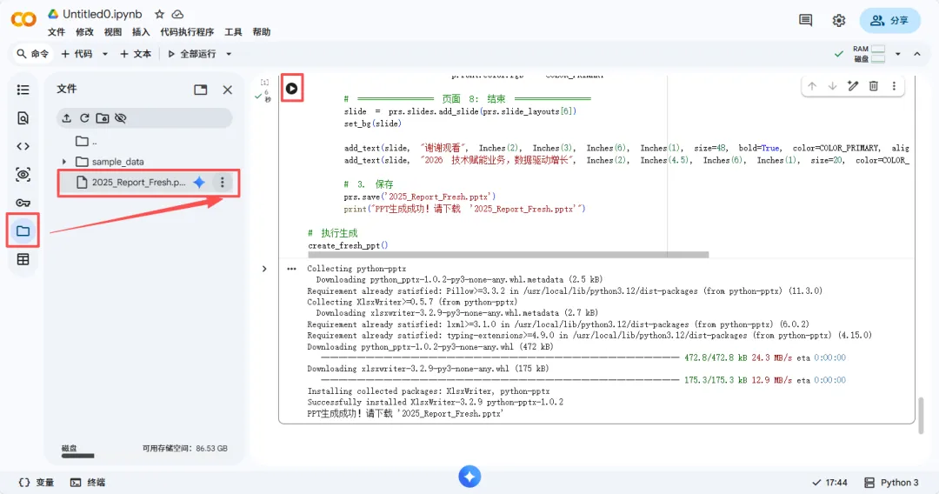Image resolution: width=939 pixels, height=494 pixels.
Task: Open runtime connection options dropdown
Action: 897,54
